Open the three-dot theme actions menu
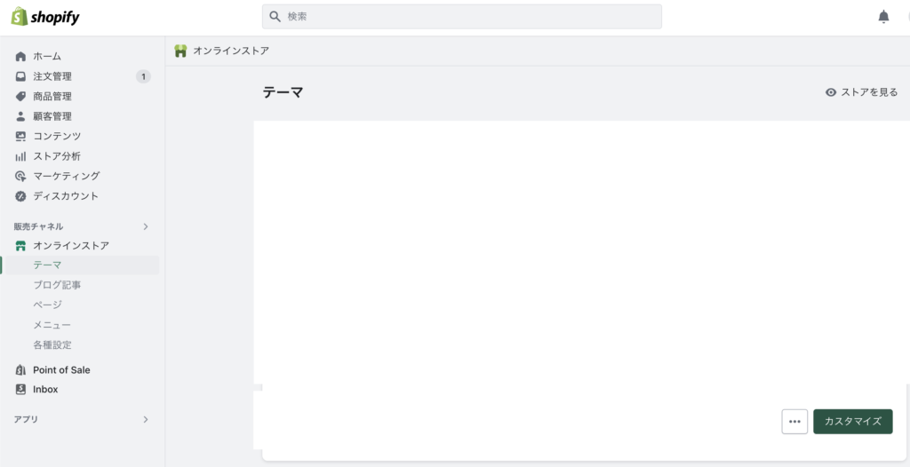Viewport: 910px width, 467px height. [794, 421]
